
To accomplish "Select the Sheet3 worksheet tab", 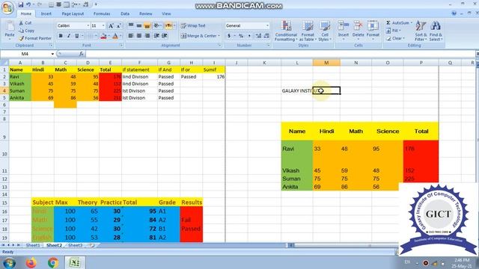I will click(x=75, y=245).
